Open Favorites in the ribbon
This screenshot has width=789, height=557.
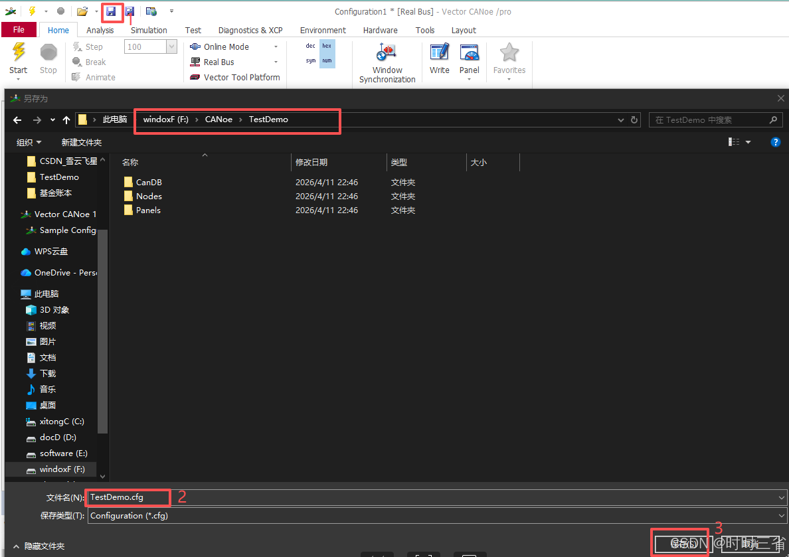[509, 61]
